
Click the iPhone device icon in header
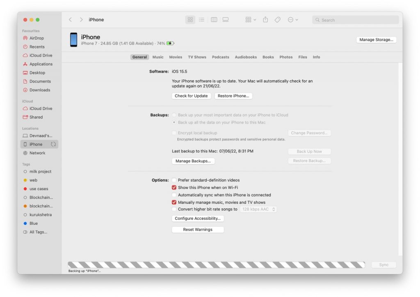click(74, 40)
